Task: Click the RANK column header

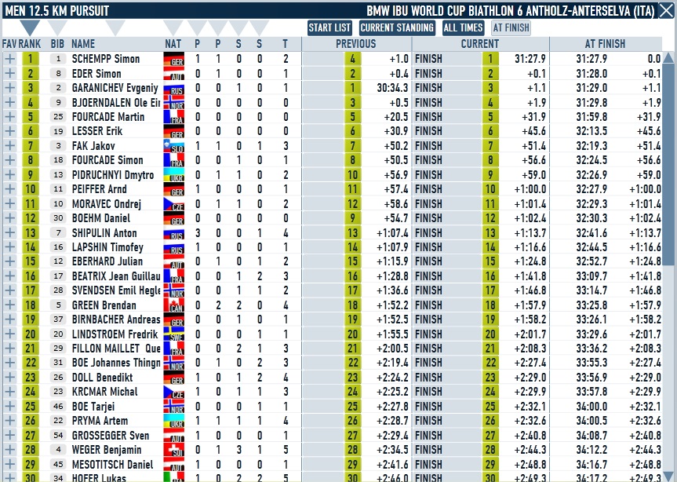Action: [x=30, y=44]
